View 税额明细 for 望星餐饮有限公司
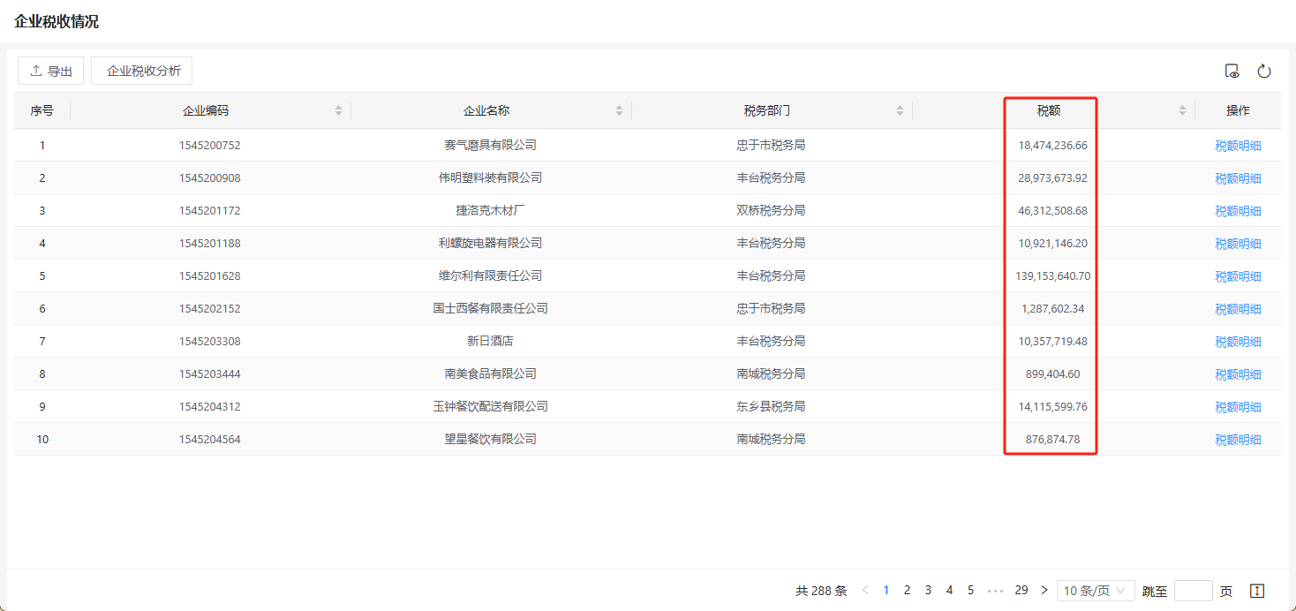 point(1238,440)
